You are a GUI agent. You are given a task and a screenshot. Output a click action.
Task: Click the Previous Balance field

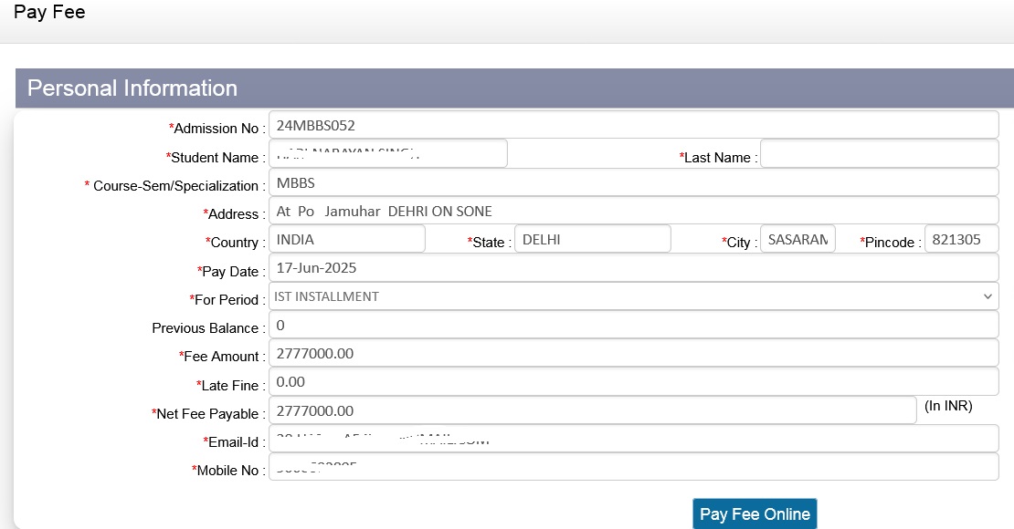633,326
